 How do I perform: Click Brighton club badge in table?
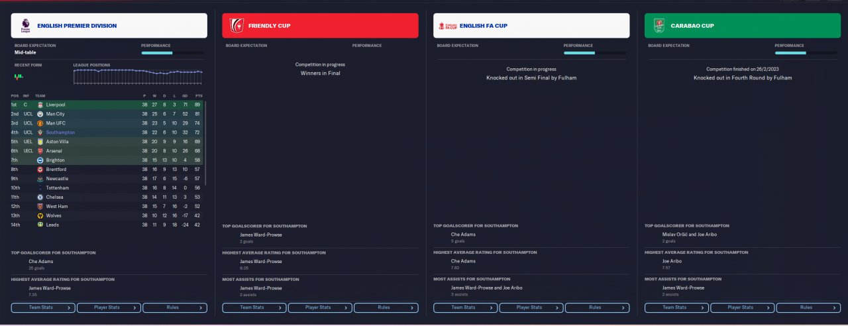point(40,160)
